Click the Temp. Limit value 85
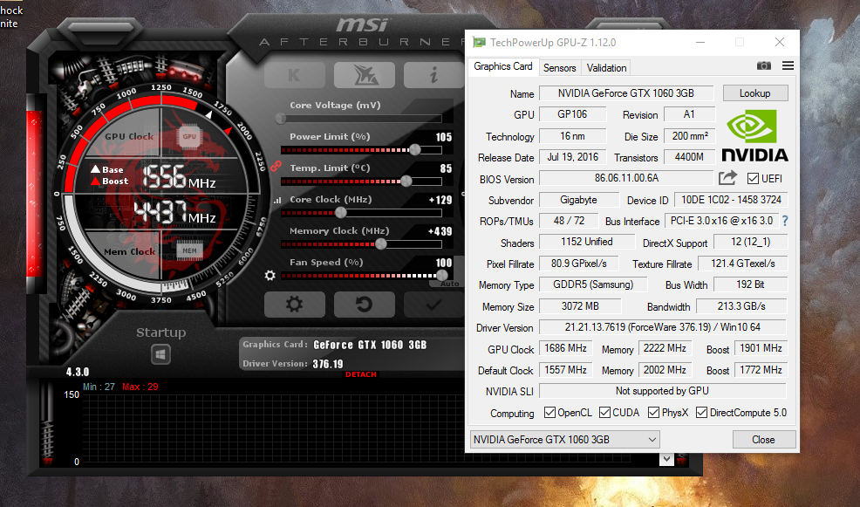 446,168
